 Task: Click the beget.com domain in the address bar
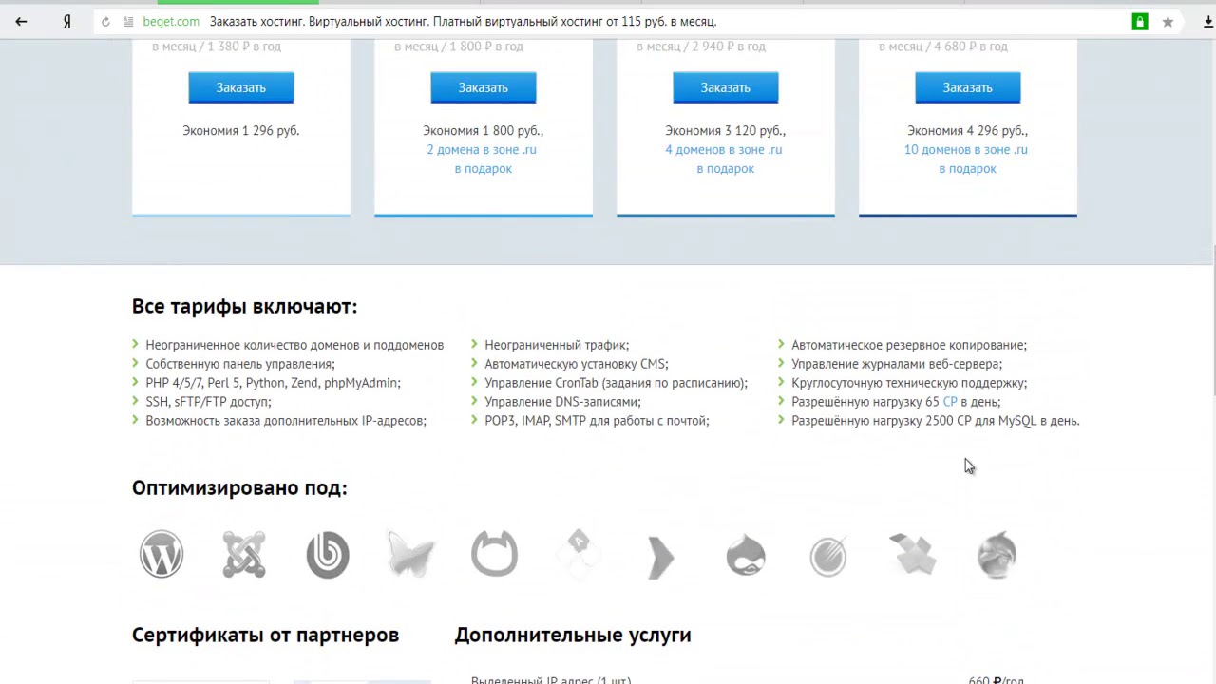pos(171,22)
